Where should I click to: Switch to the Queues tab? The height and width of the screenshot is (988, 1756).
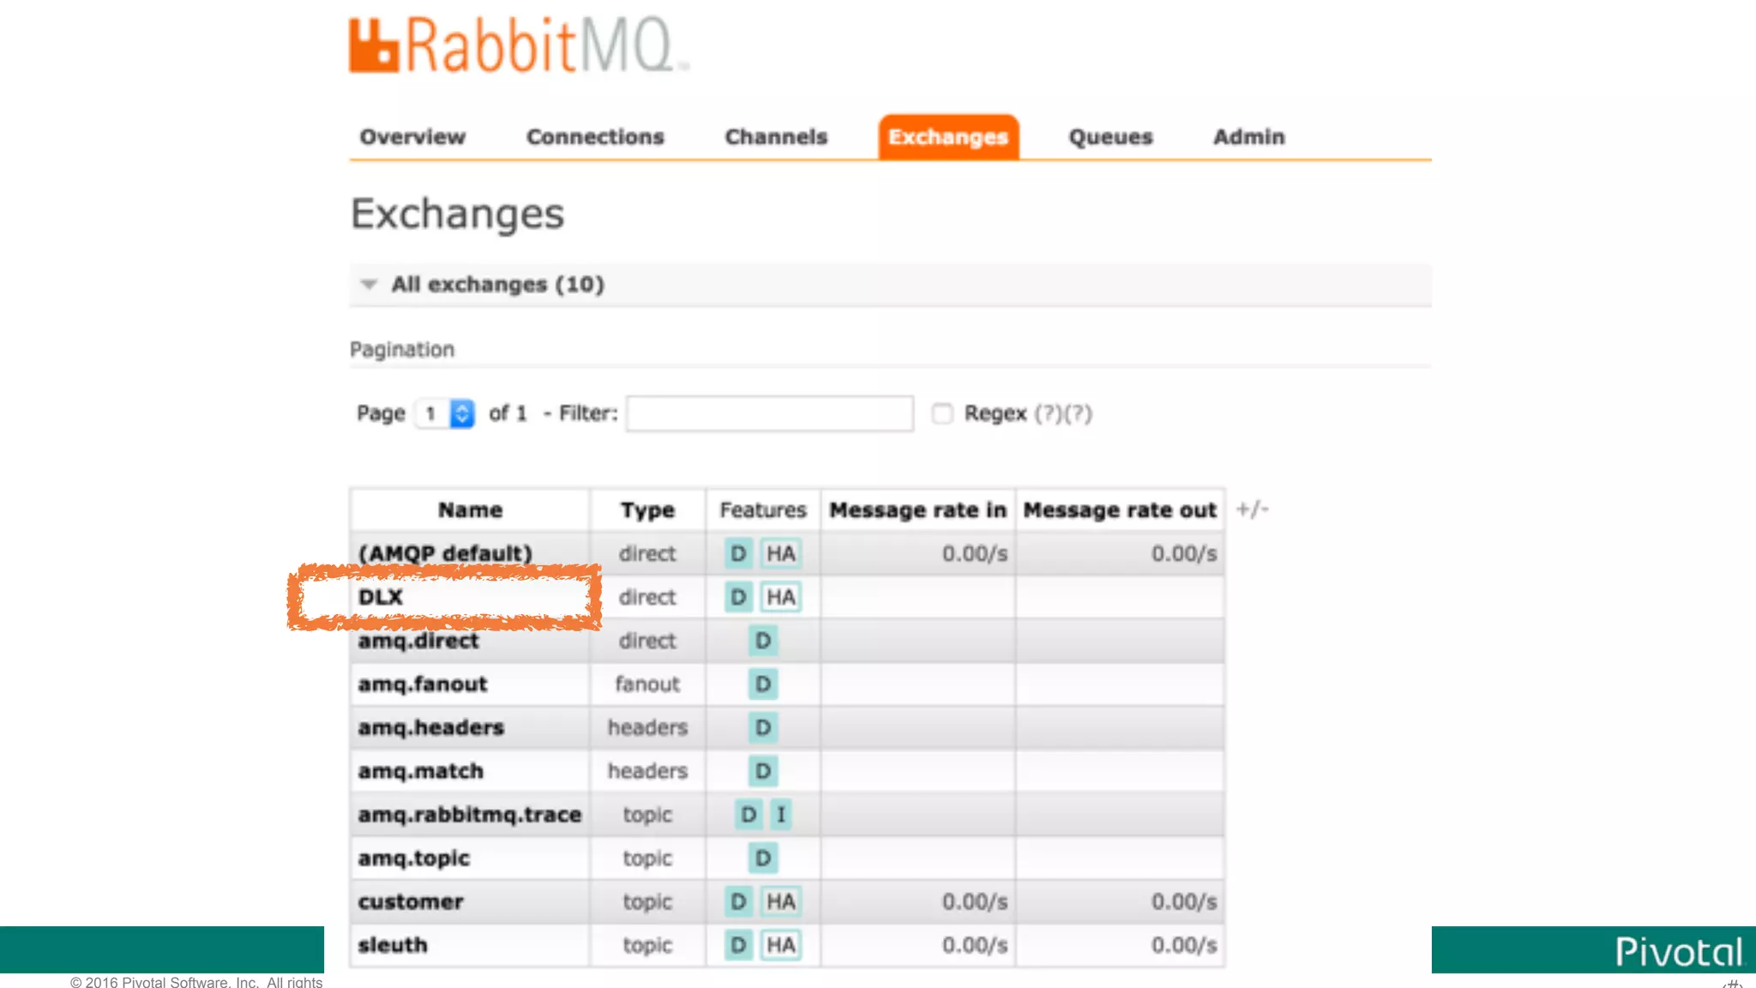pyautogui.click(x=1110, y=137)
